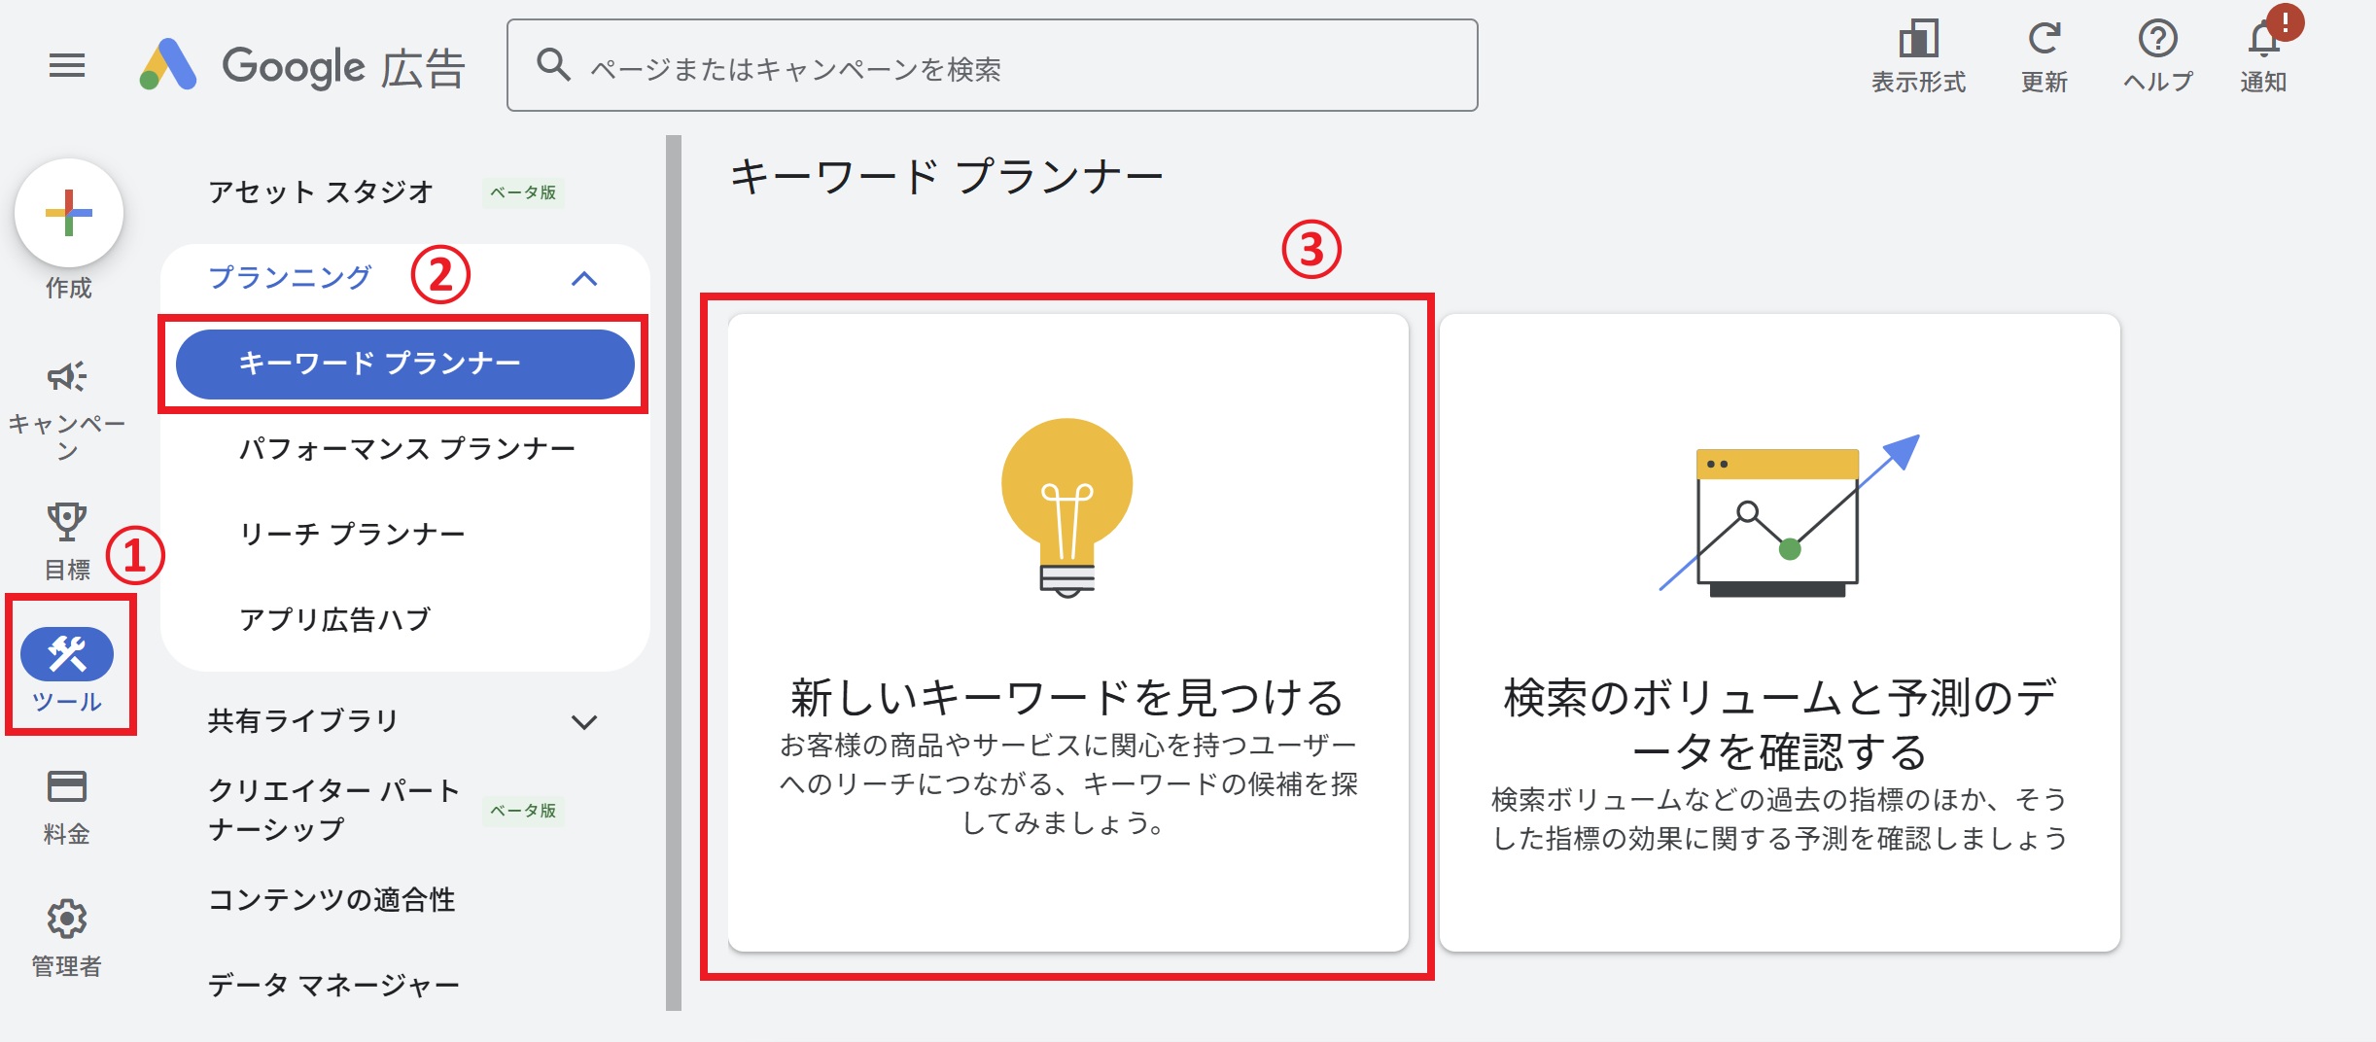Open Performance Planner menu item
2376x1042 pixels.
coord(407,449)
